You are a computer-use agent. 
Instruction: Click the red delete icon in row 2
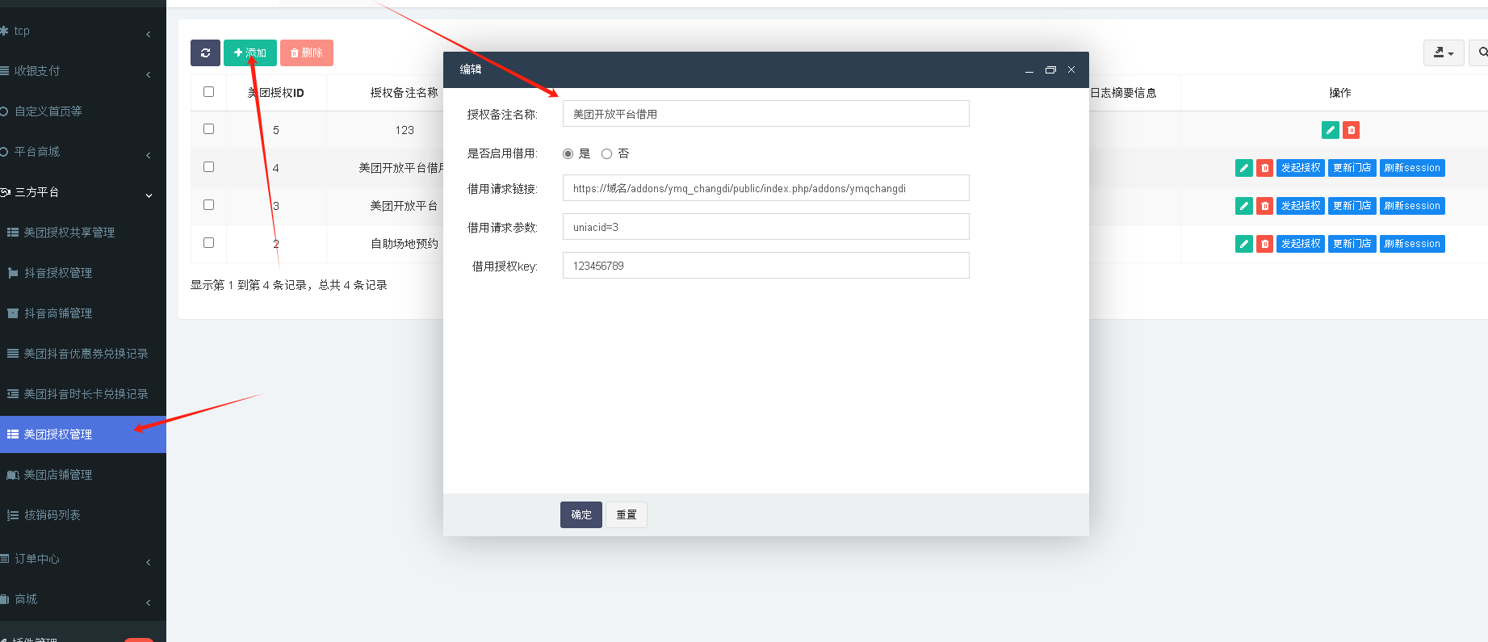1265,244
